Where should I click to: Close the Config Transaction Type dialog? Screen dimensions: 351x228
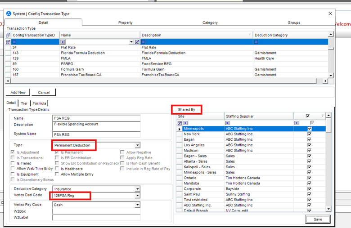330,13
